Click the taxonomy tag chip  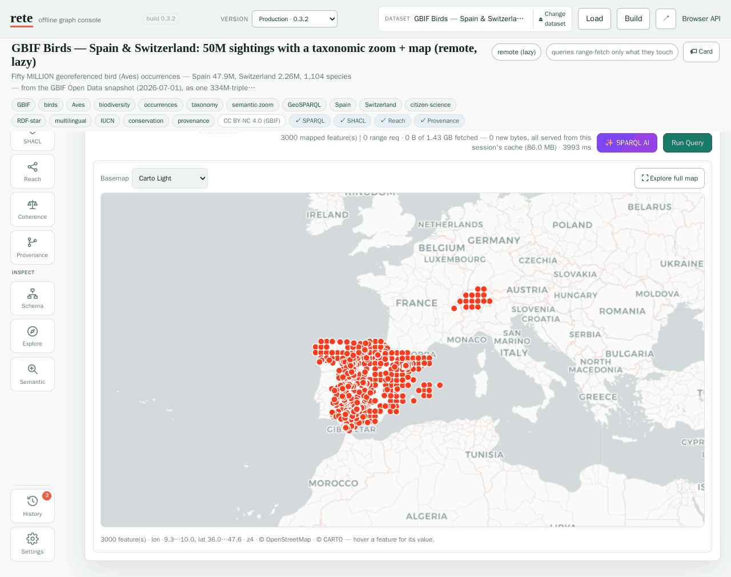(204, 105)
